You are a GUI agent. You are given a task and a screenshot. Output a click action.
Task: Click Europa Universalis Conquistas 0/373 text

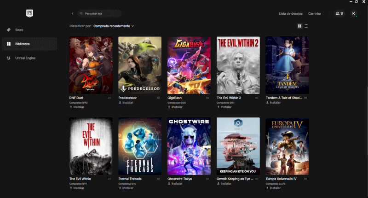tap(276, 184)
